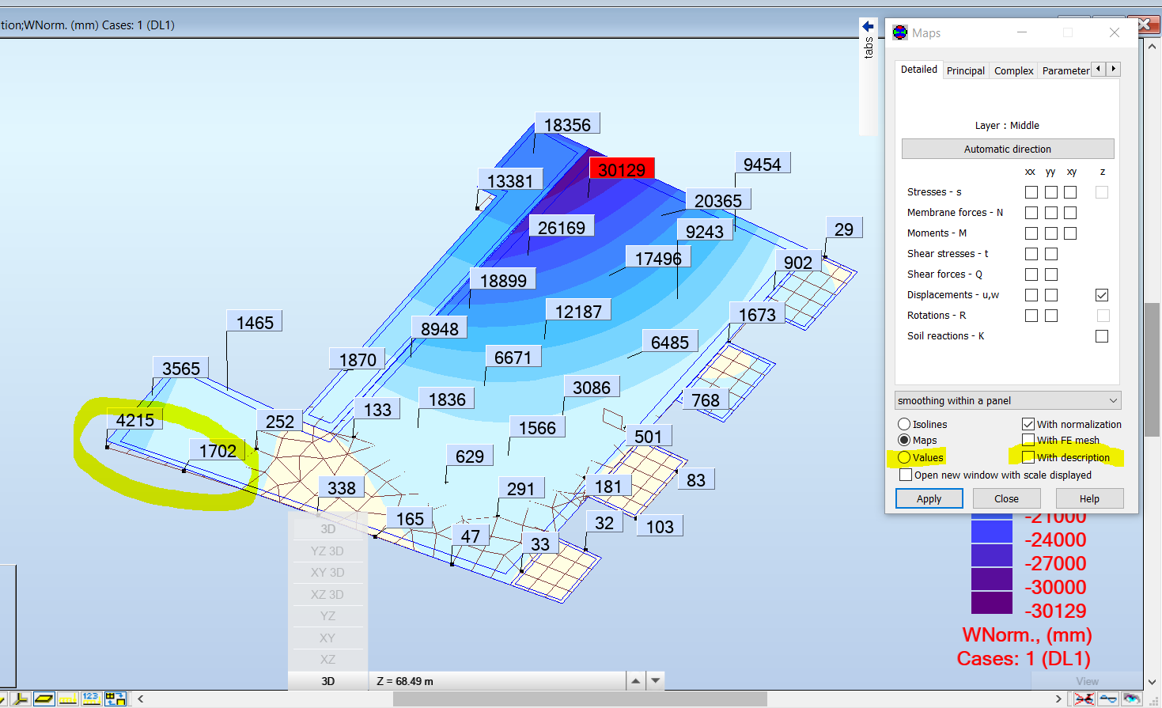Click horizontal scrollbar right arrow

[1058, 699]
